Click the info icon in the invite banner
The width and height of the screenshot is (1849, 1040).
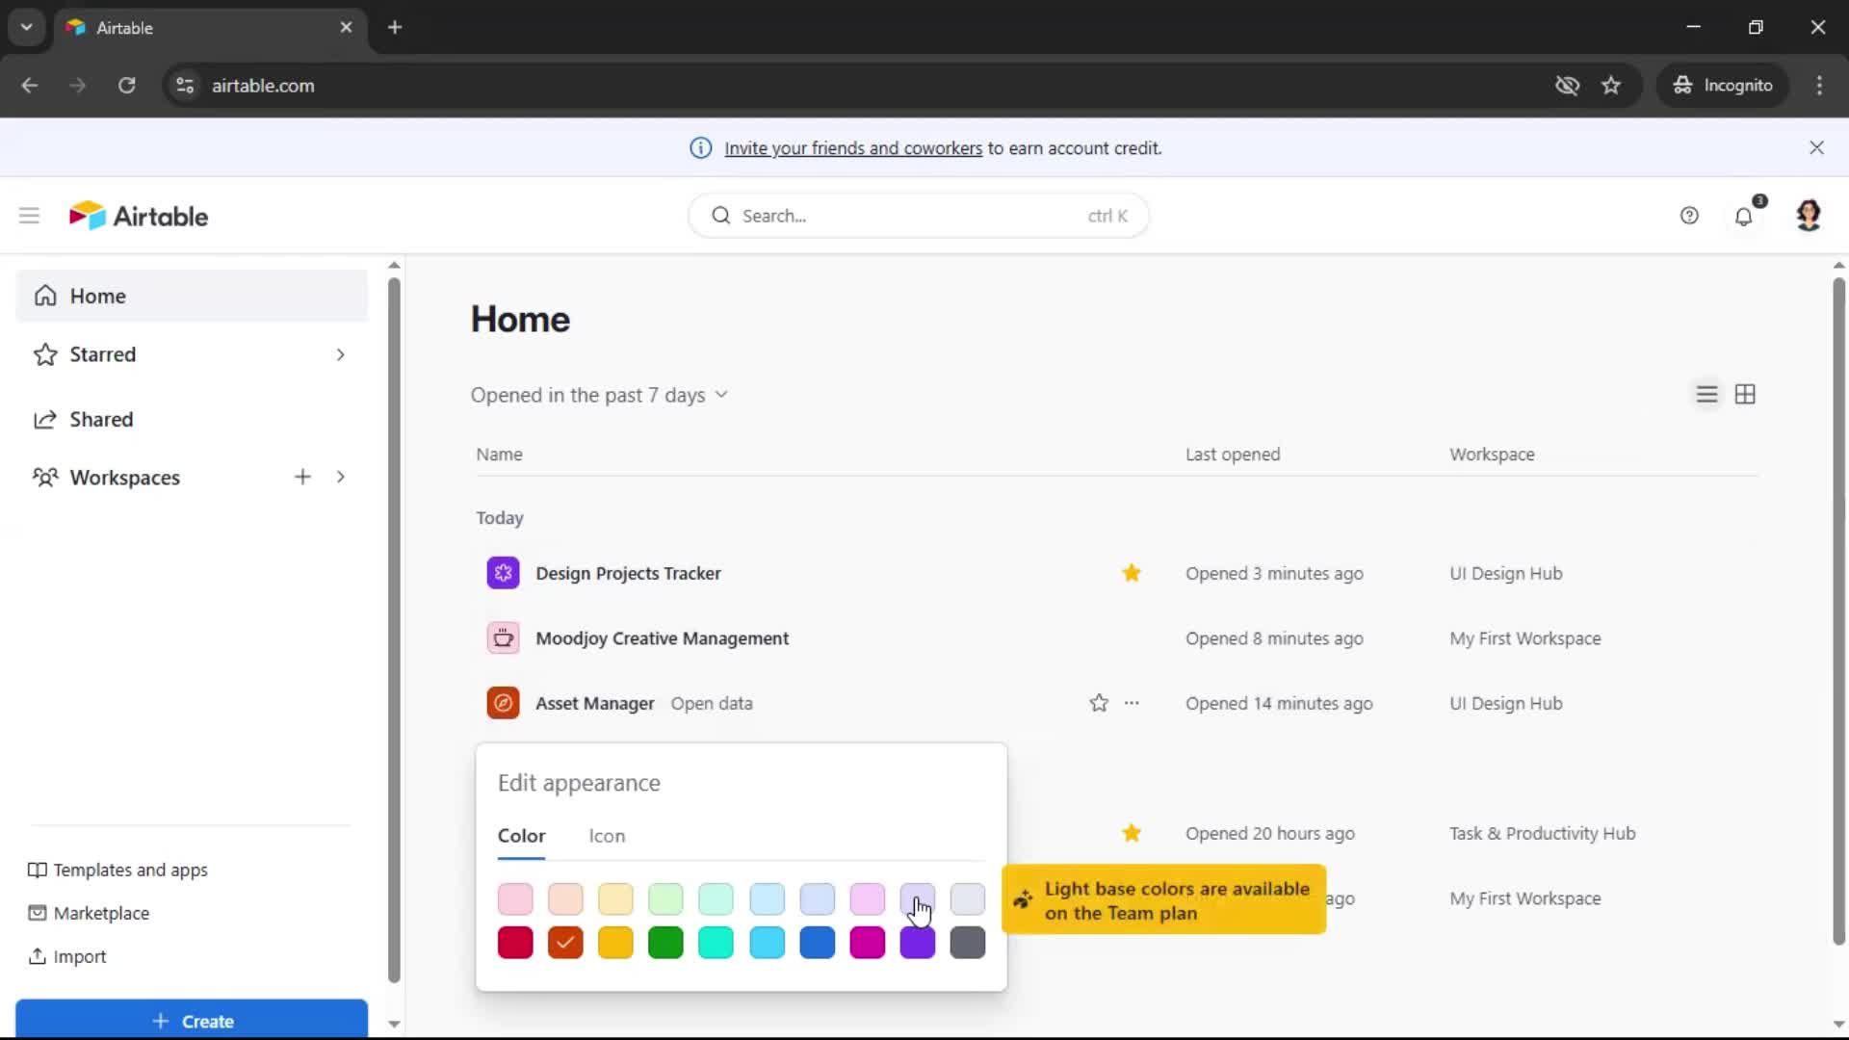pos(701,147)
